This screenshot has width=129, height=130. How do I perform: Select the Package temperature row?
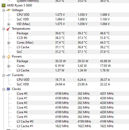[x=72, y=33]
